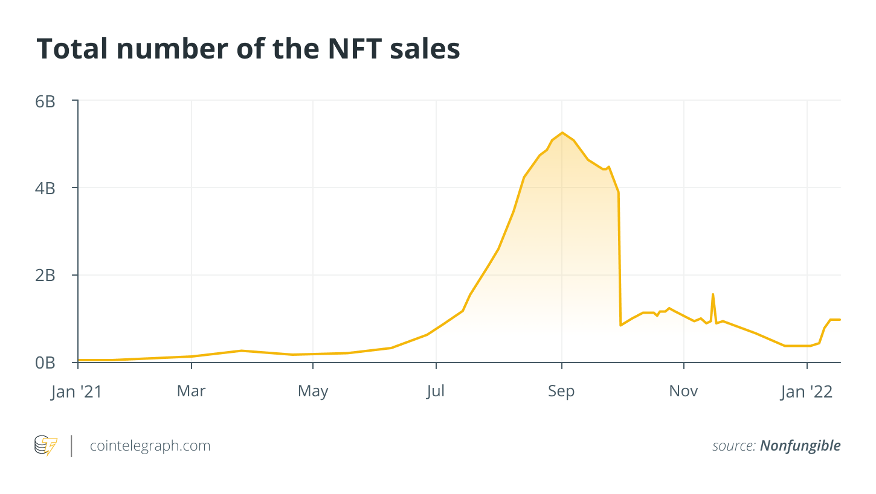
Task: Select the Jan '22 x-axis label
Action: 807,391
